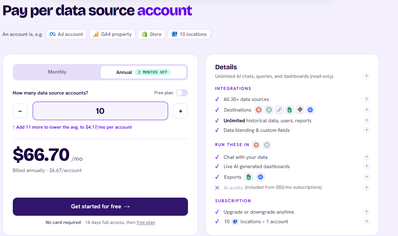Click the Claude icon in Destinations row

[259, 110]
